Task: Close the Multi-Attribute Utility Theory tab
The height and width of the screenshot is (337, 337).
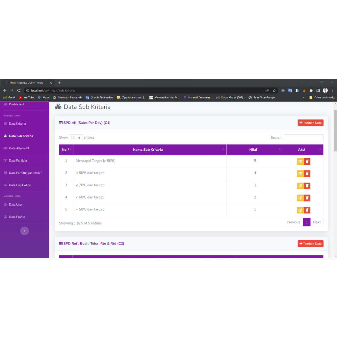Action: click(x=51, y=83)
